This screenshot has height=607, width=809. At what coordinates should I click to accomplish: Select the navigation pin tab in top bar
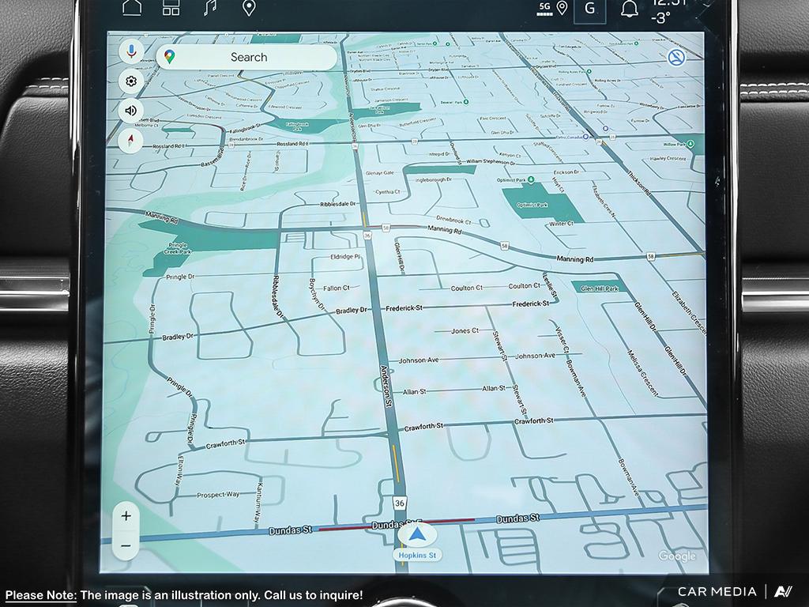click(x=249, y=8)
